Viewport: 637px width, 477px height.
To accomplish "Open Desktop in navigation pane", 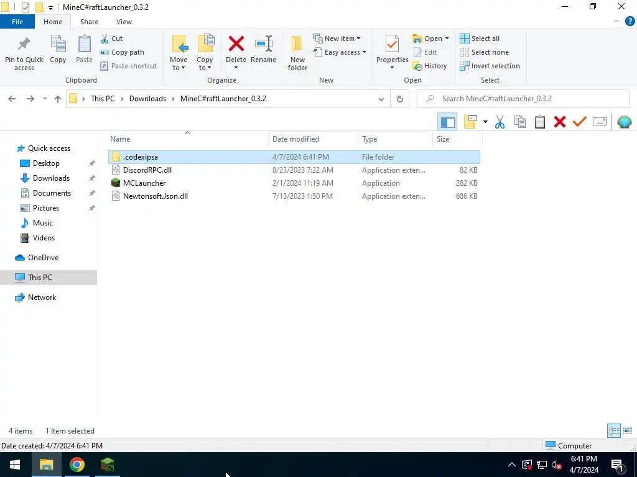I will (x=46, y=163).
